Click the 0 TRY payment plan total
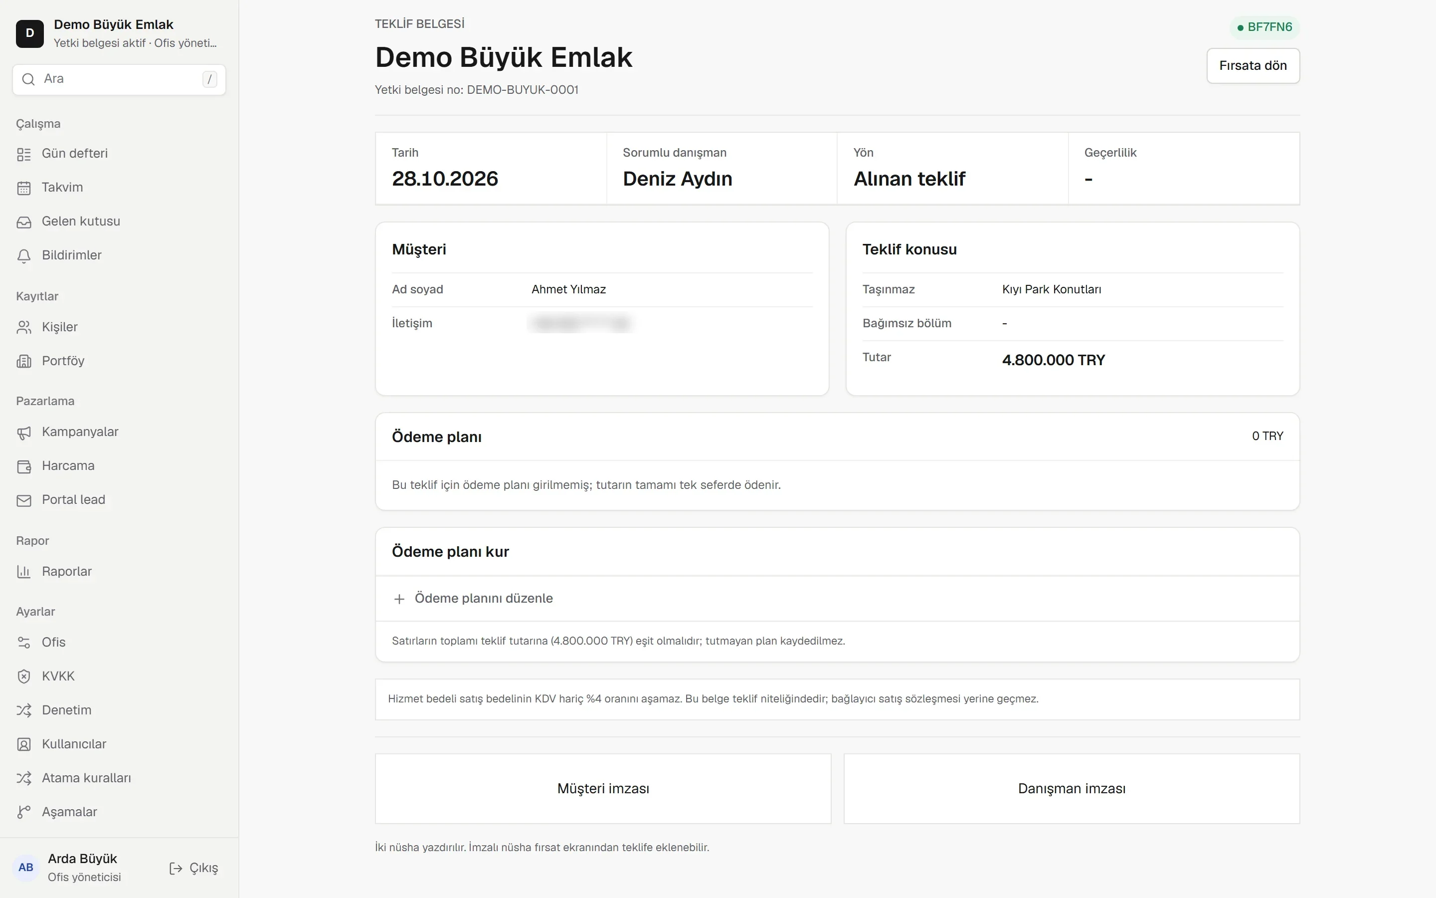The image size is (1436, 898). [1267, 436]
